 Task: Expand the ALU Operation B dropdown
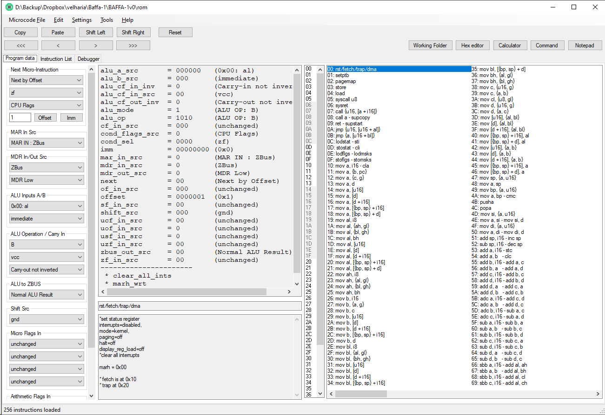pyautogui.click(x=47, y=245)
